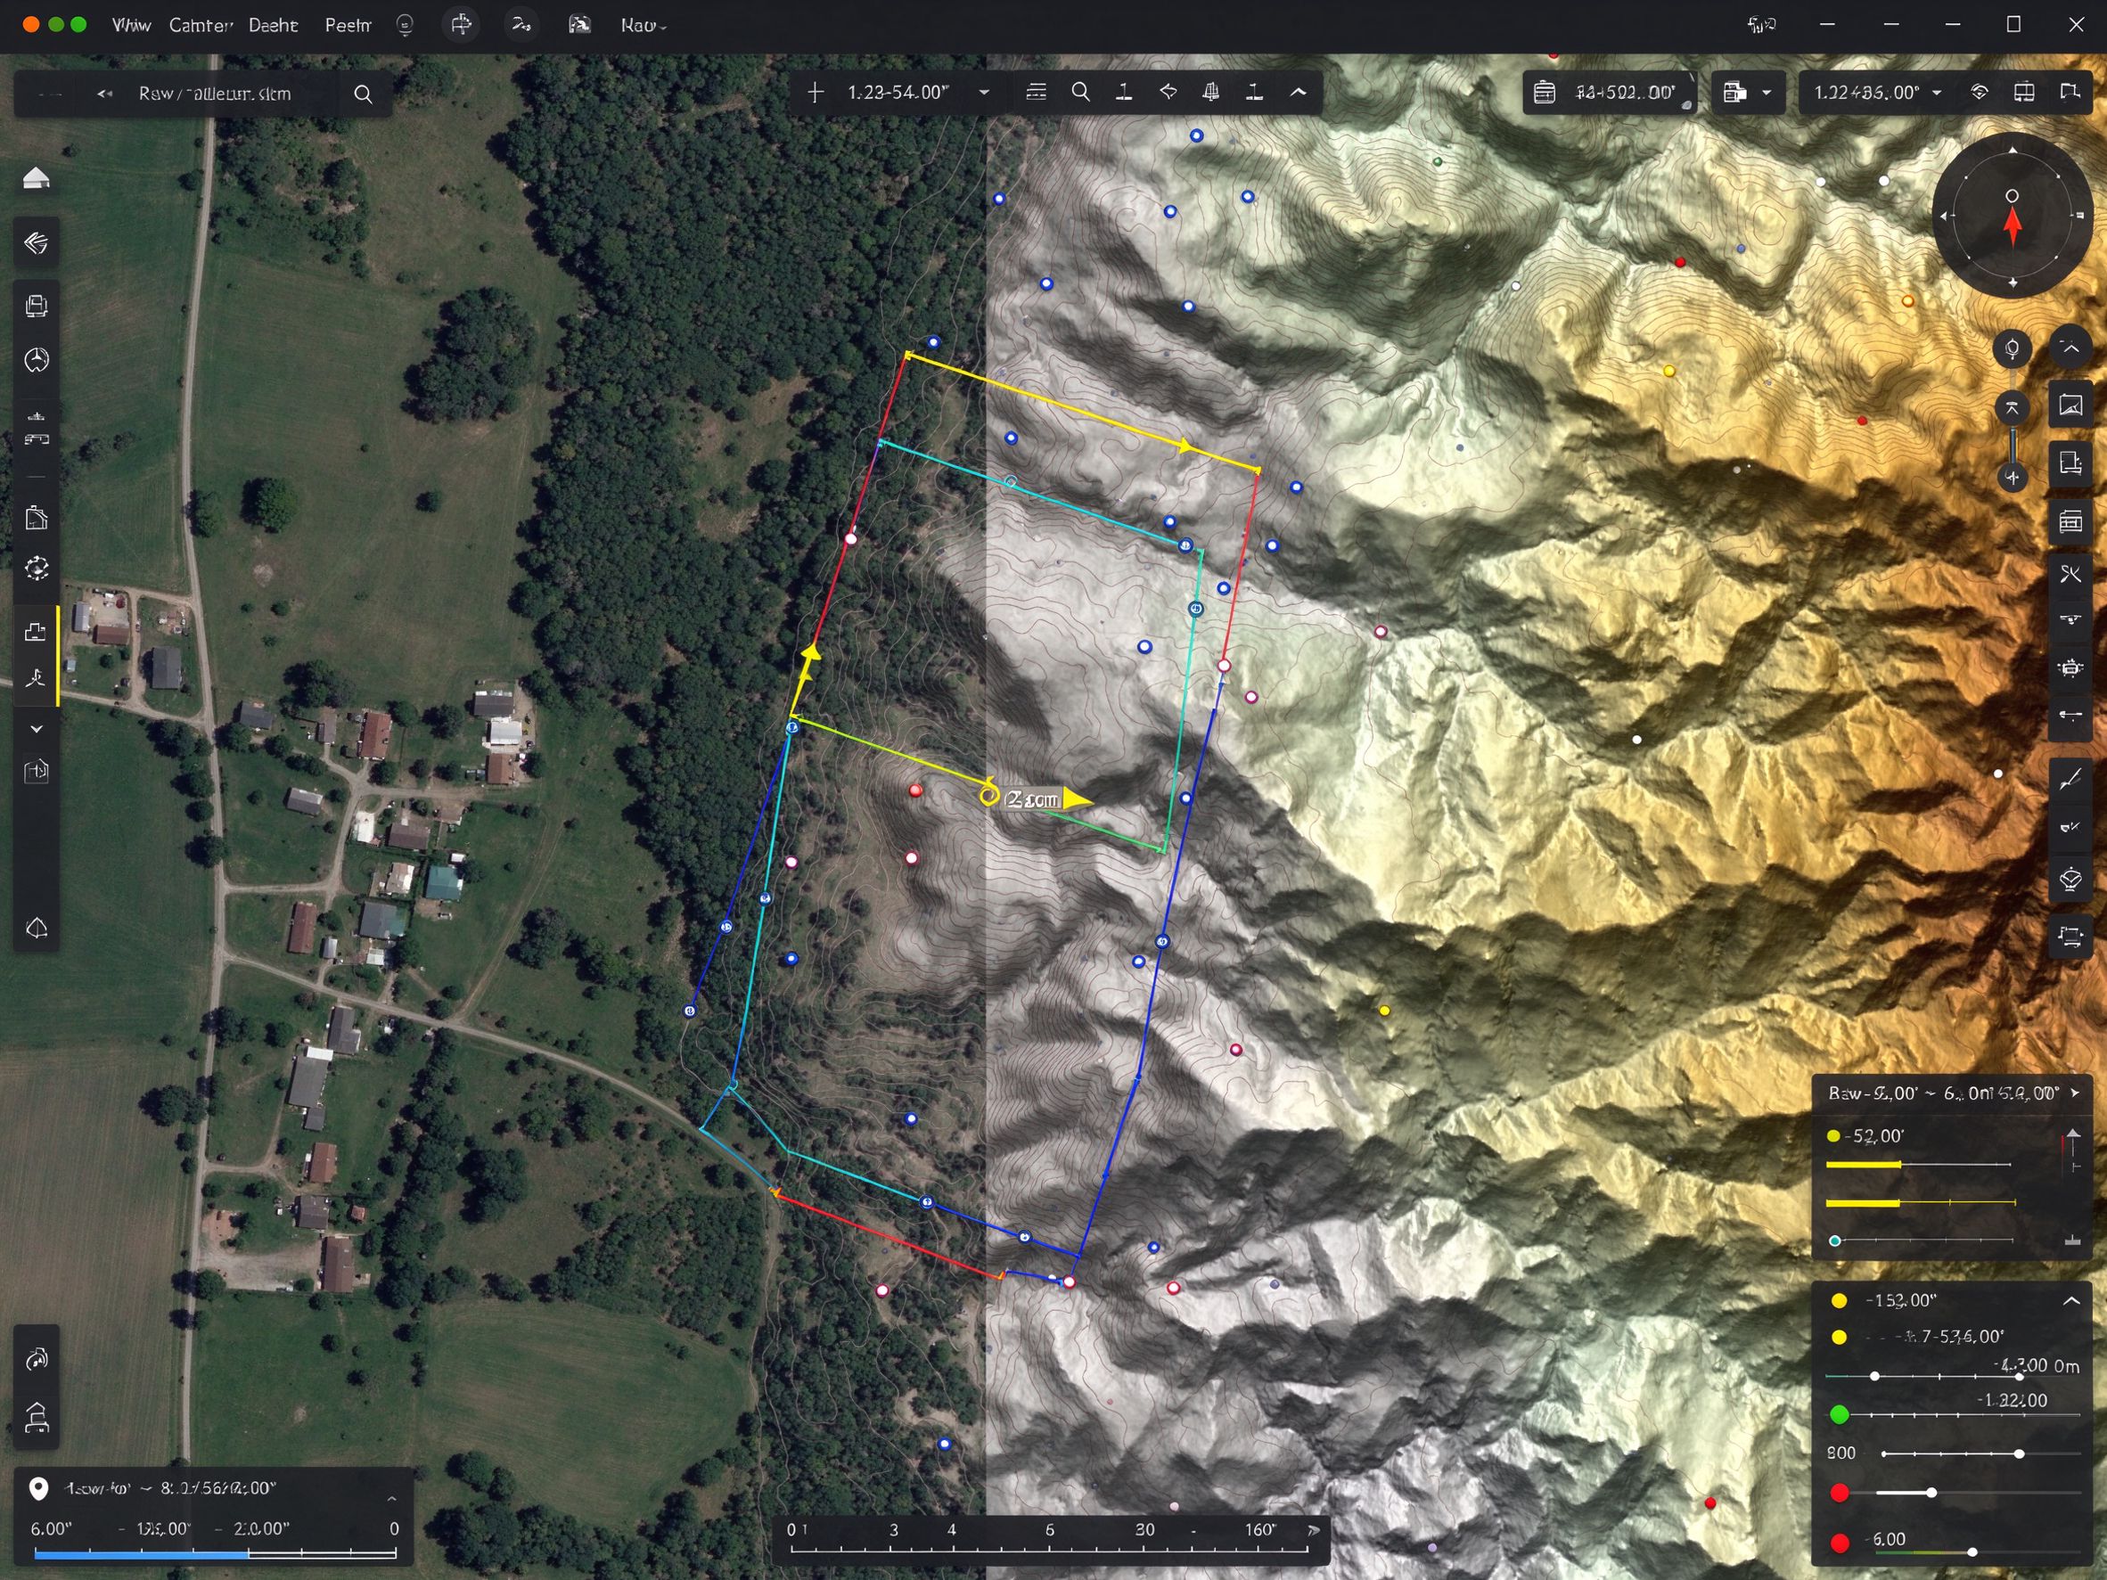Click the Rao dropdown in the menu bar
2107x1580 pixels.
[x=643, y=26]
